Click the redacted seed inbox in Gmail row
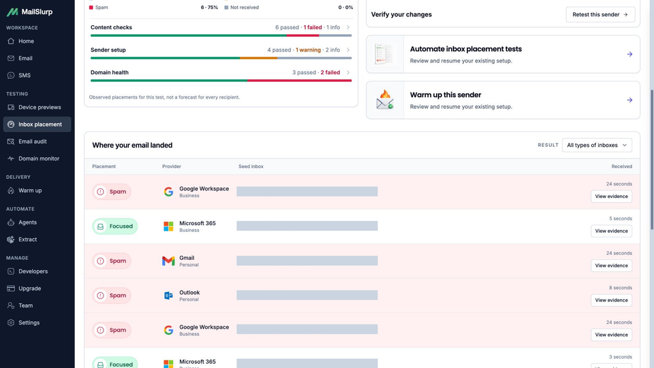This screenshot has width=654, height=368. tap(307, 261)
